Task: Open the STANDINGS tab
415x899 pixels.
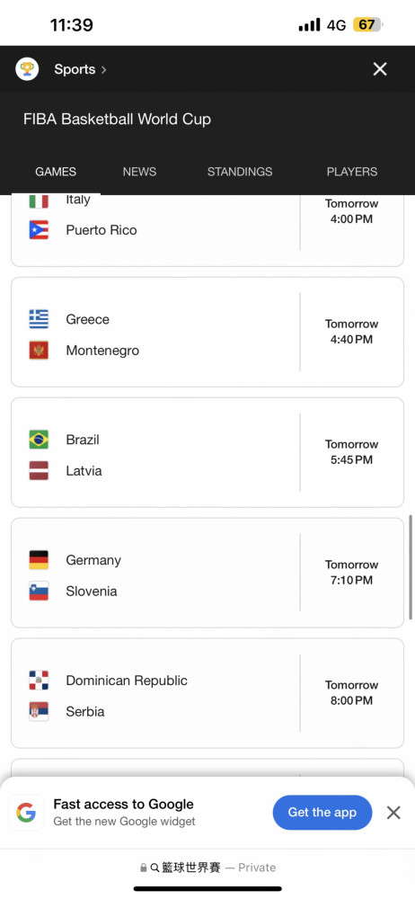Action: (x=240, y=172)
